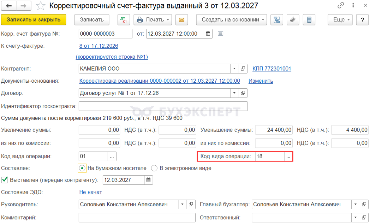
Task: Expand the Контрагент dropdown
Action: (x=234, y=69)
